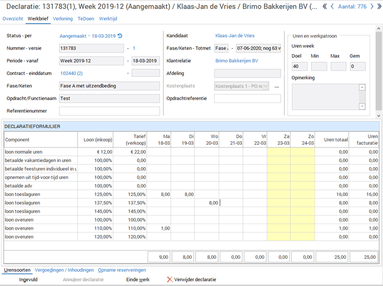Expand the Kostenplaats dropdown
Image resolution: width=383 pixels, height=286 pixels.
[265, 86]
